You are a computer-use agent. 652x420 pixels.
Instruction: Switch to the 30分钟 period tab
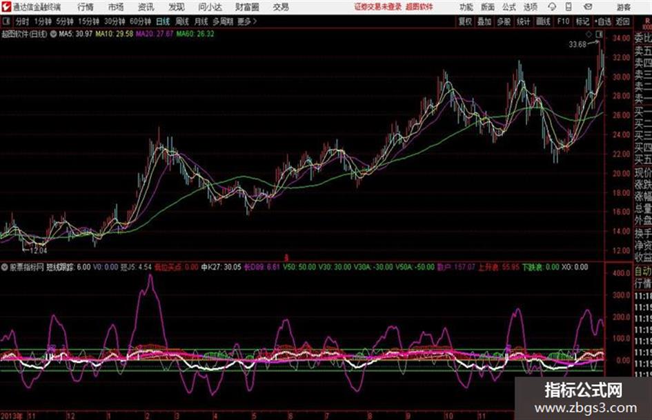(x=115, y=21)
